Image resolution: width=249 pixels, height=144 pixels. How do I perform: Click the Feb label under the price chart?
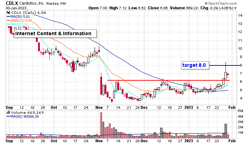coord(232,107)
